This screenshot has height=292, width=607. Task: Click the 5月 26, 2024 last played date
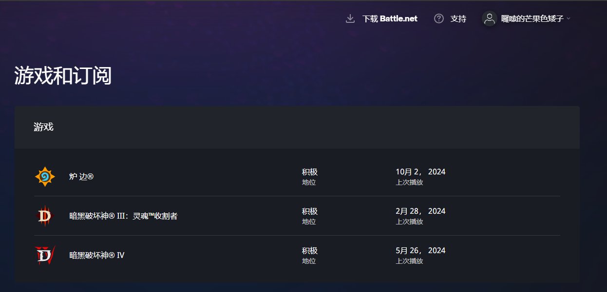(x=420, y=251)
